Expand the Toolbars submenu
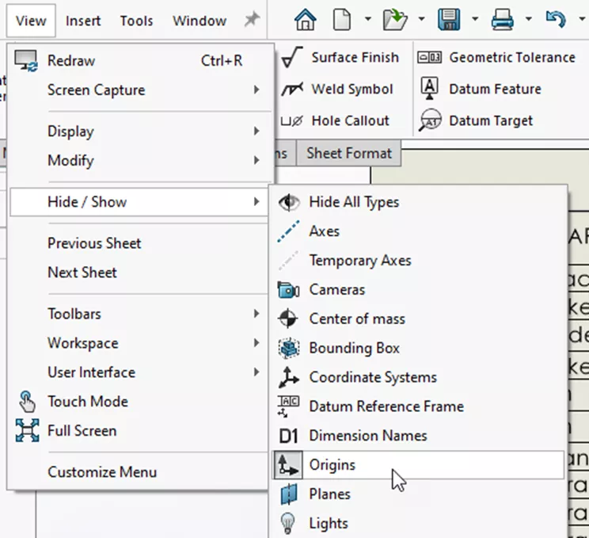 click(140, 314)
